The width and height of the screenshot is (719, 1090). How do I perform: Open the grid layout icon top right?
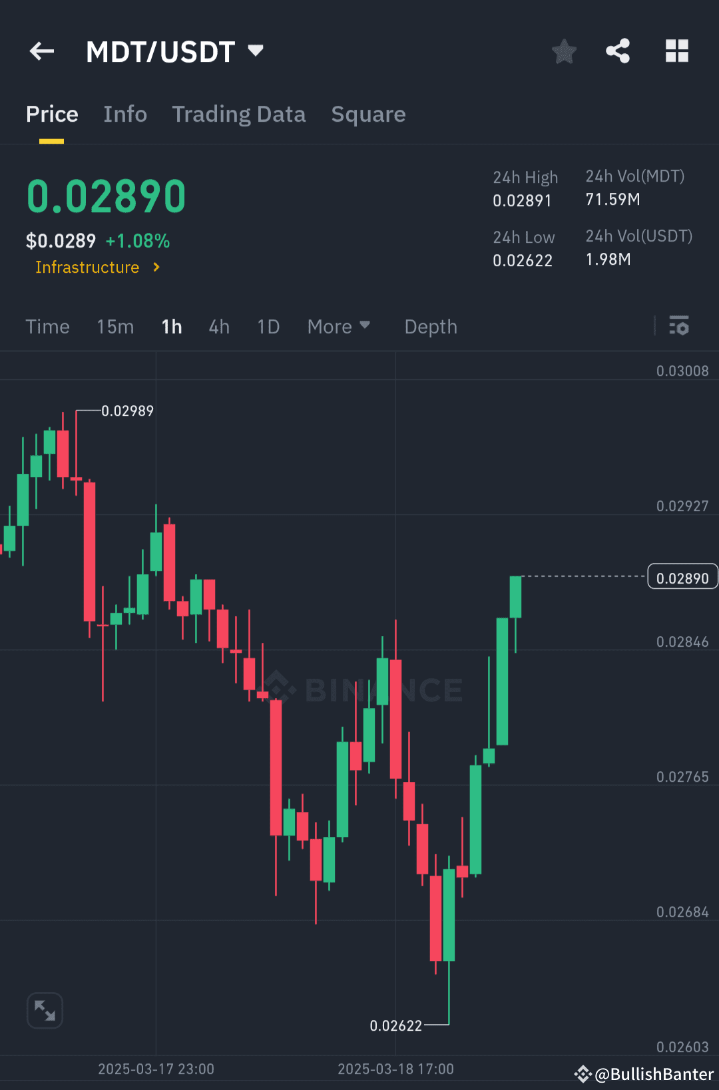(676, 51)
